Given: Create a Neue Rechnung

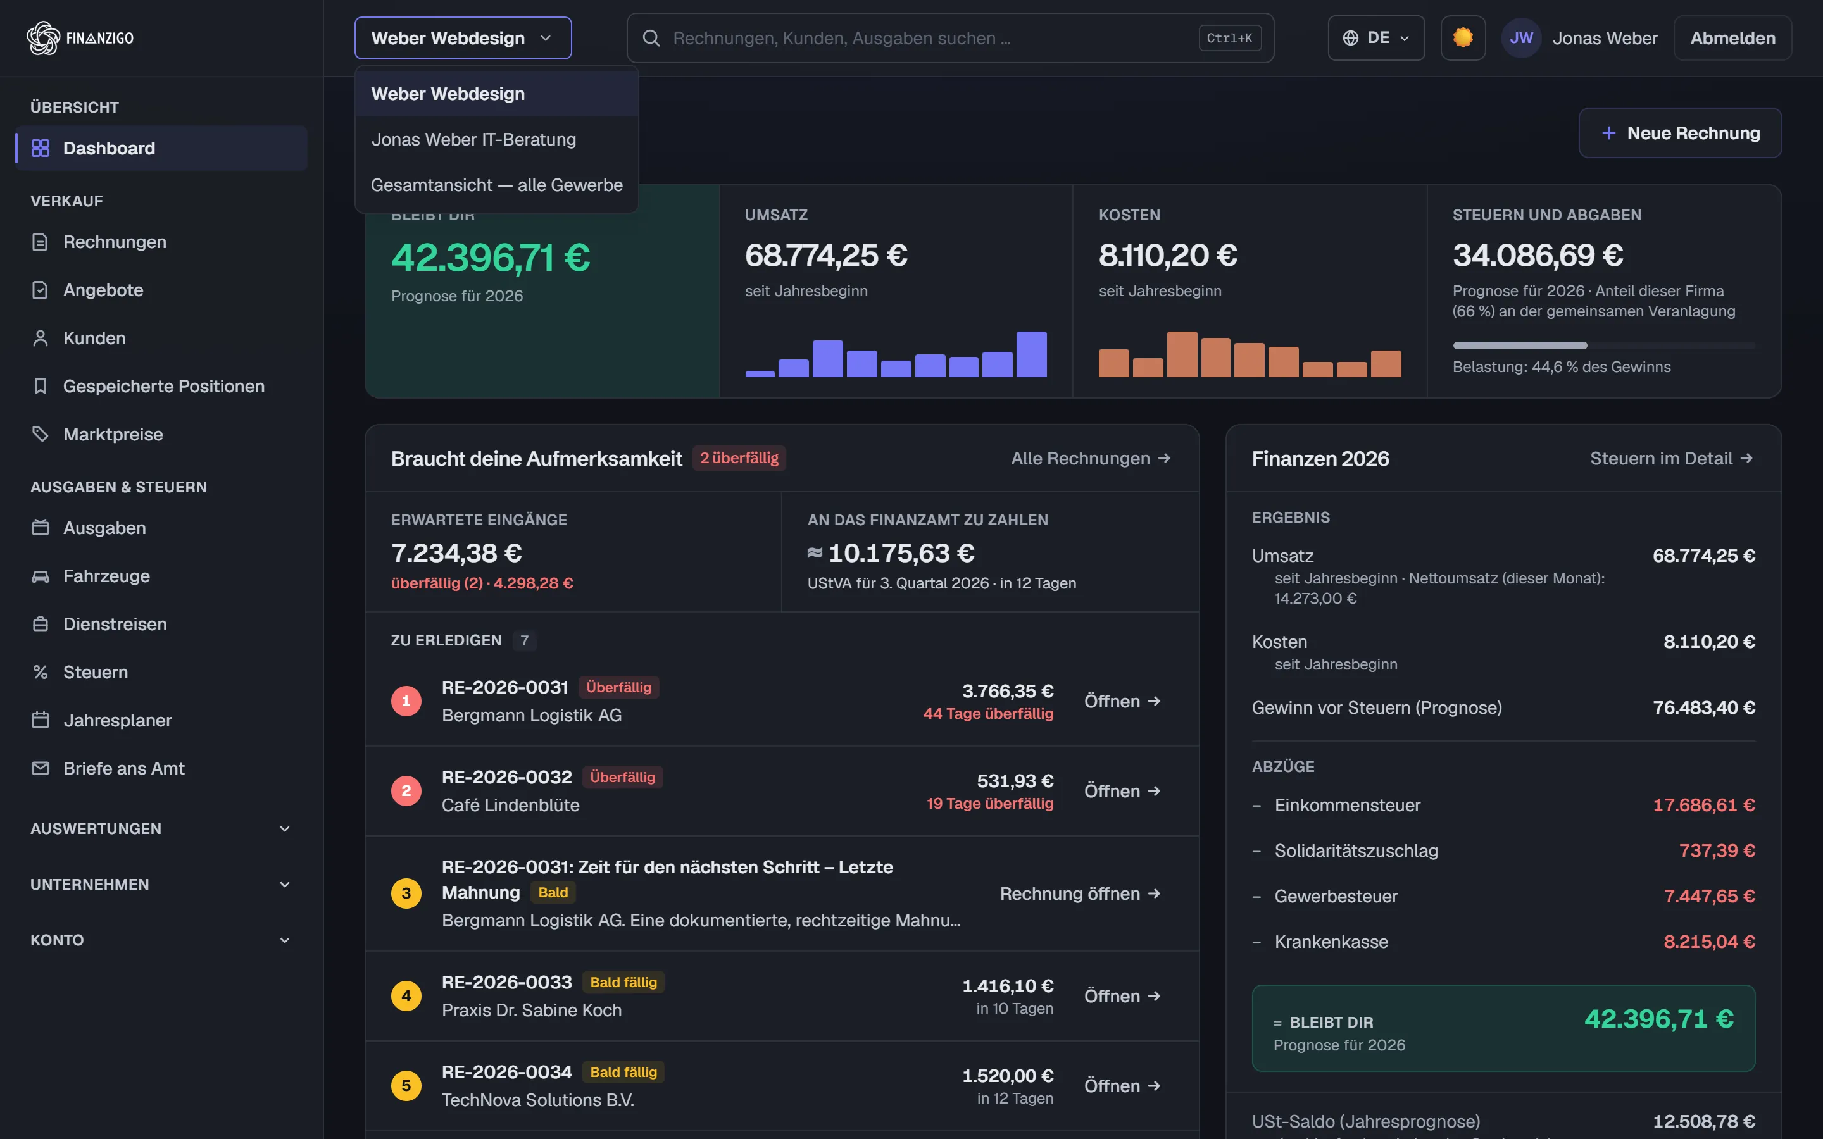Looking at the screenshot, I should [1680, 134].
